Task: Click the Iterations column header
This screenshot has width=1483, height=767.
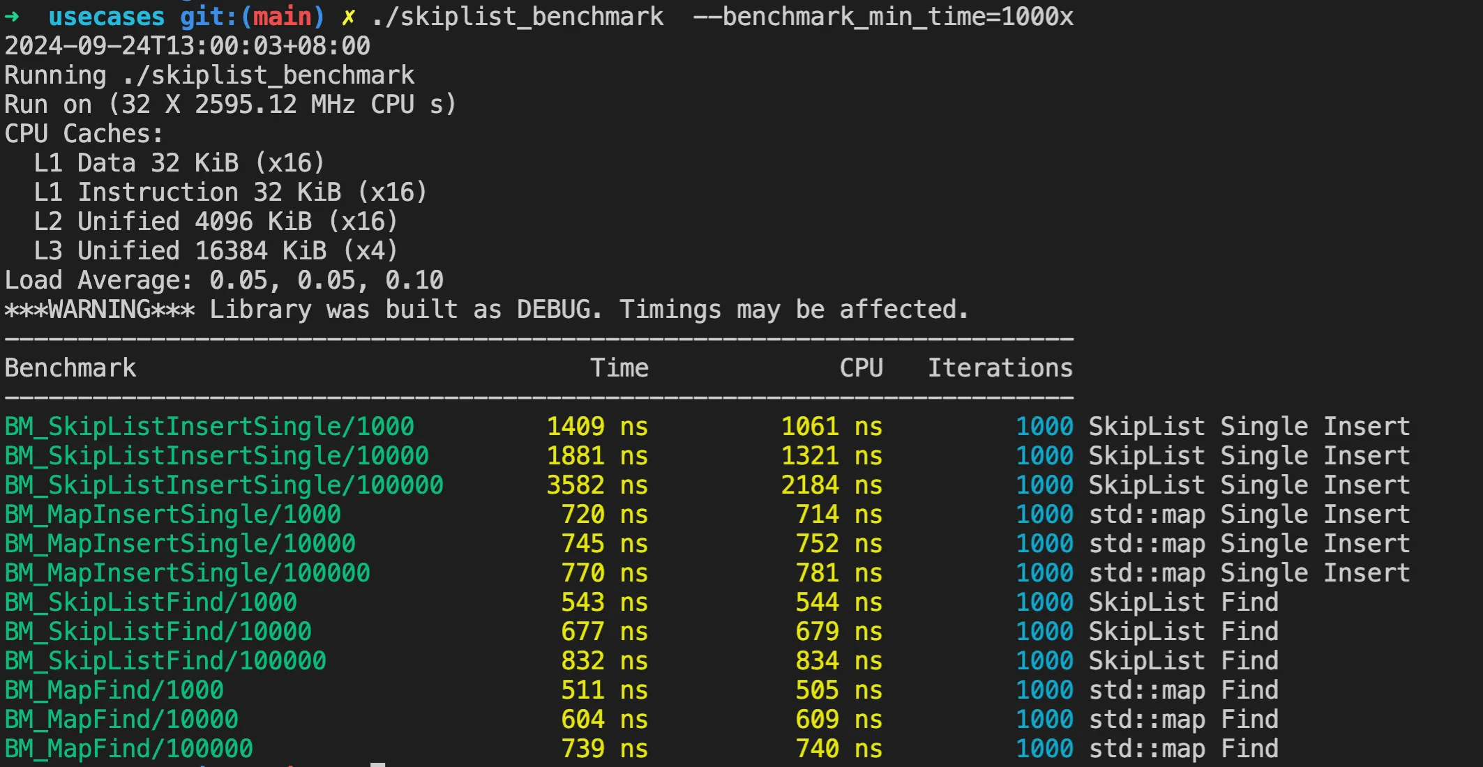Action: [x=1000, y=368]
